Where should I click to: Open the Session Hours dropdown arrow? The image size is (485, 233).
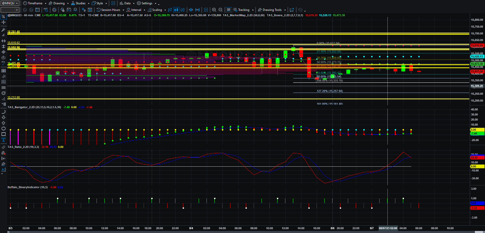pos(123,10)
